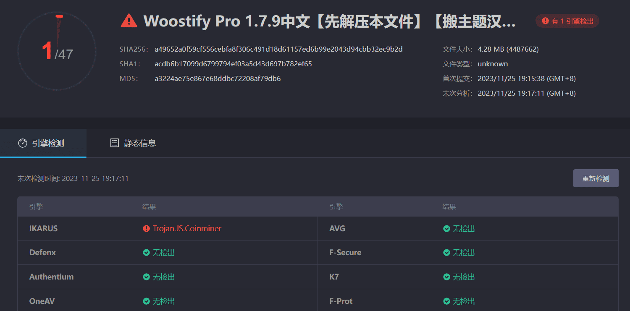The width and height of the screenshot is (630, 311).
Task: Click the IKARUS engine name
Action: [x=43, y=229]
